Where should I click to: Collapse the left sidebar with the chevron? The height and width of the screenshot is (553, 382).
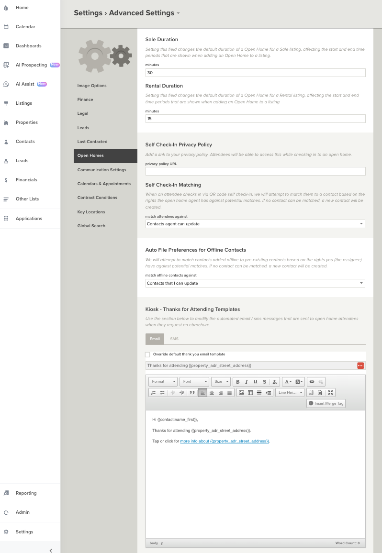[51, 550]
